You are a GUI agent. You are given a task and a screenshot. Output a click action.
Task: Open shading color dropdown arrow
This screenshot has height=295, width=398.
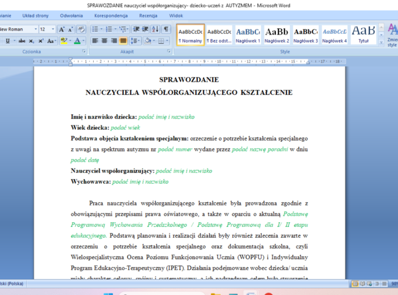[x=154, y=41]
